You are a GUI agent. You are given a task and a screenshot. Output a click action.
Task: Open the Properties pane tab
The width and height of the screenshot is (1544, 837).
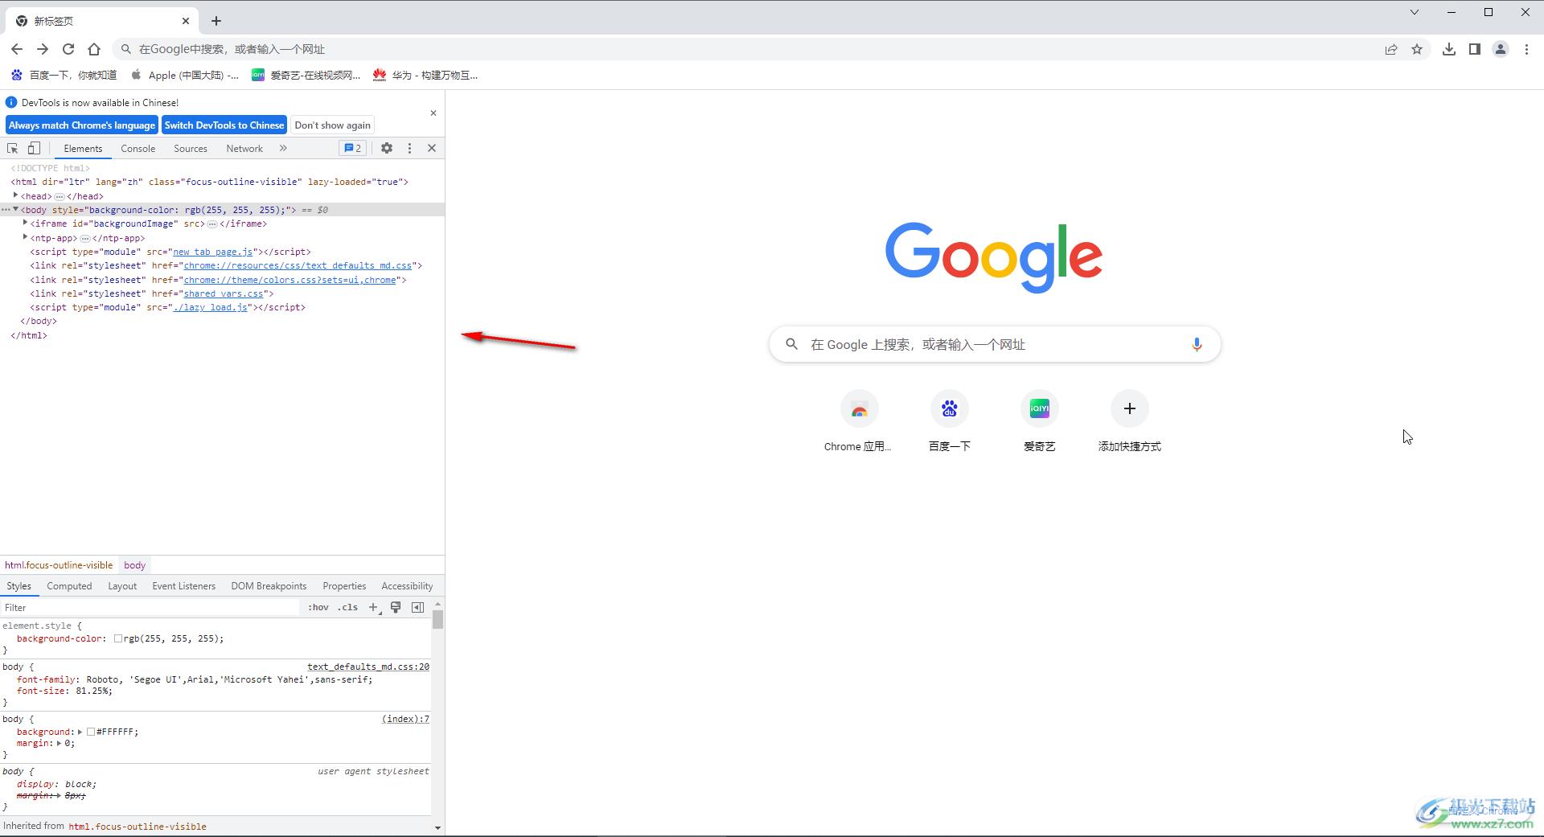coord(344,586)
